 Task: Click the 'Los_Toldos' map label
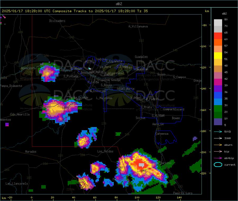(x=105, y=151)
